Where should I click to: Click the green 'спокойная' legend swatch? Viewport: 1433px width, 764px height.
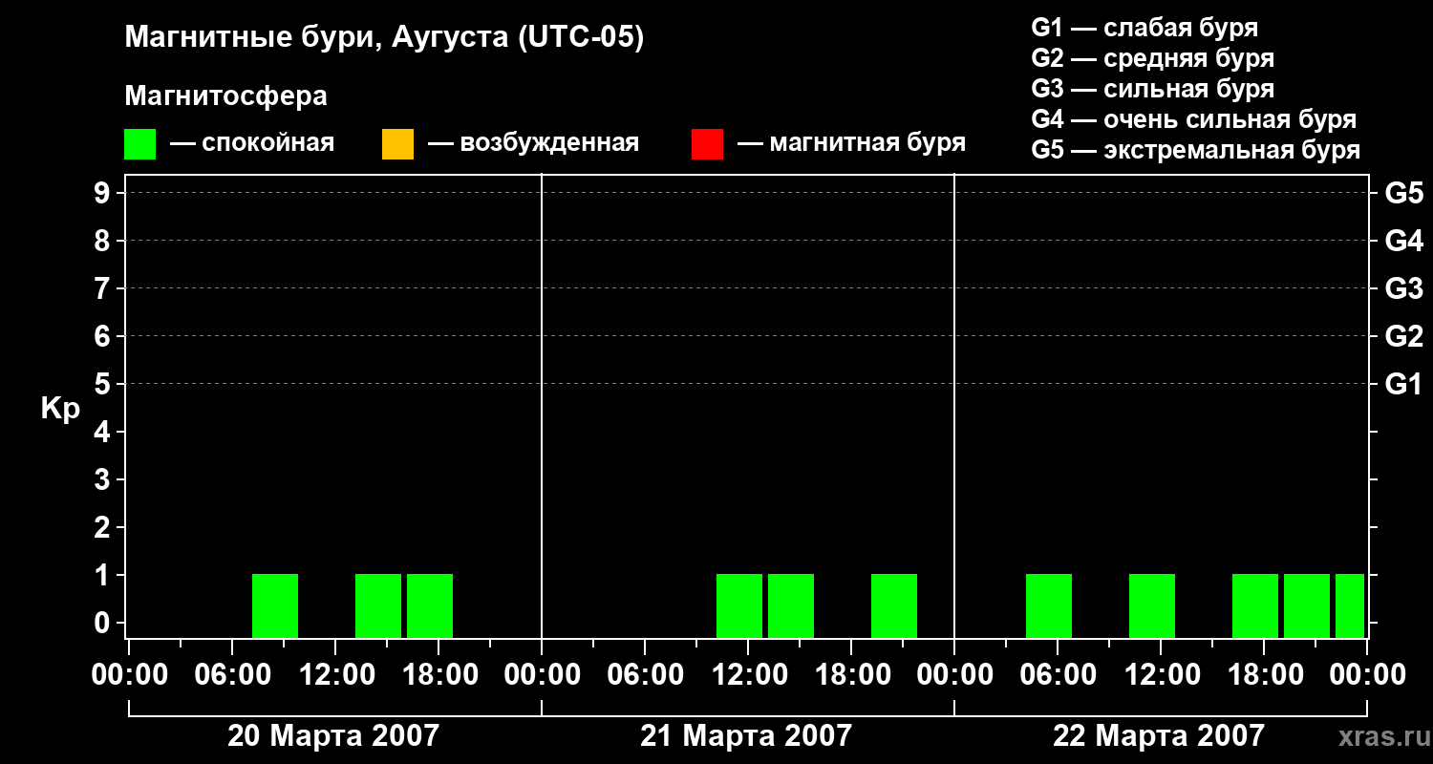(139, 144)
